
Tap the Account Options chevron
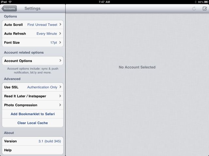click(60, 60)
